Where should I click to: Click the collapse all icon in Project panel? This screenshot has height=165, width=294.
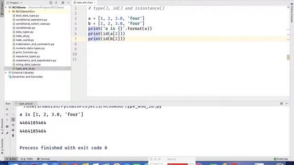pyautogui.click(x=56, y=3)
